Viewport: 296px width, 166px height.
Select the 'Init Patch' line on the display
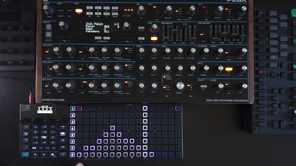pos(94,24)
